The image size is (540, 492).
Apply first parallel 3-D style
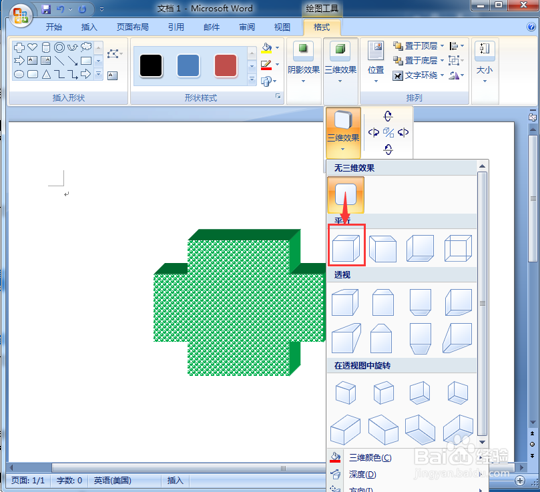pos(346,248)
